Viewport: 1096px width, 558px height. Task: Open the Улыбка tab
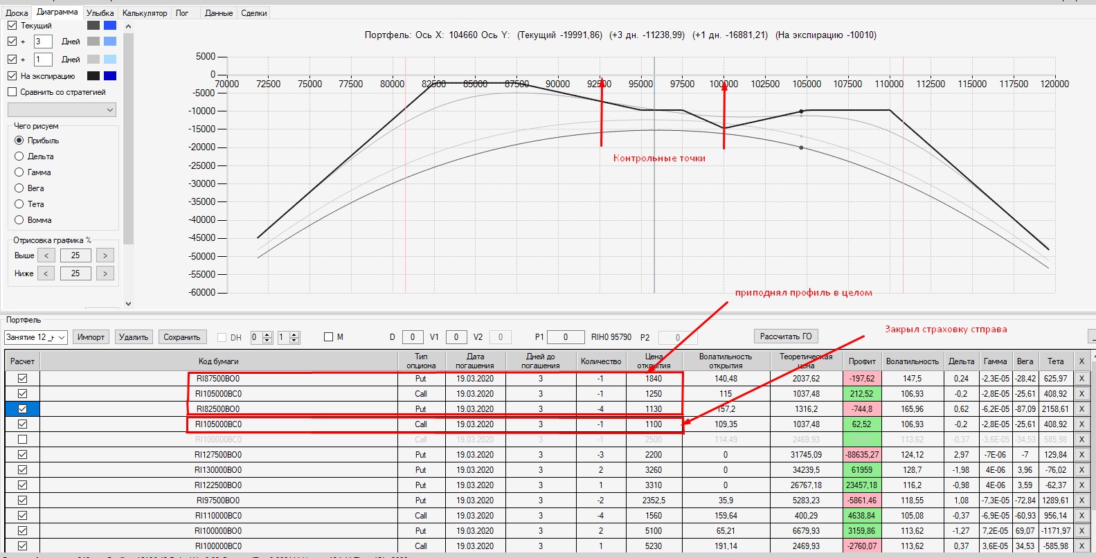tap(100, 13)
